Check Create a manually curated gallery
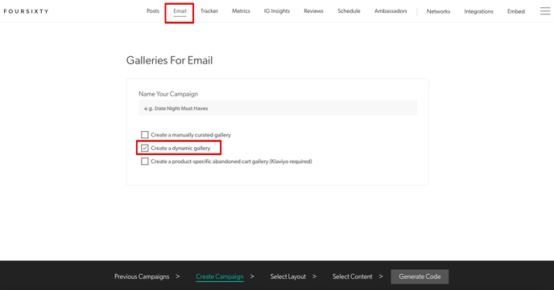The image size is (554, 290). (144, 135)
